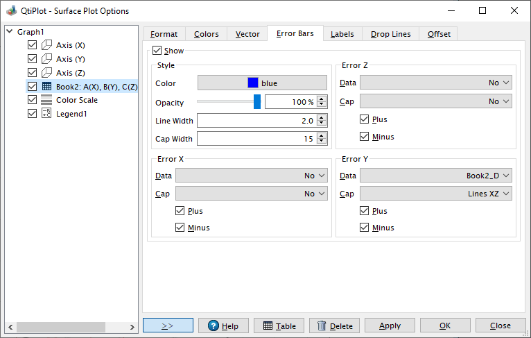Click the Legend1 icon in tree
The image size is (531, 338).
(46, 114)
